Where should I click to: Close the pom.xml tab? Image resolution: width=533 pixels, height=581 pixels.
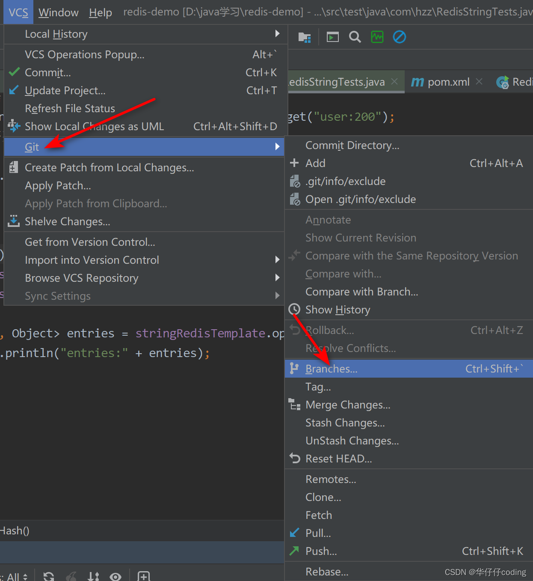click(x=480, y=81)
